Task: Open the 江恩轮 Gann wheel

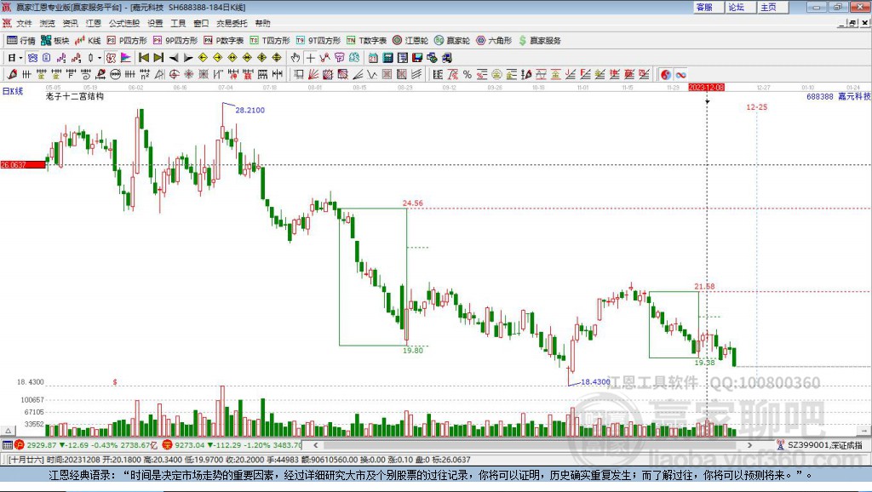Action: coord(410,41)
